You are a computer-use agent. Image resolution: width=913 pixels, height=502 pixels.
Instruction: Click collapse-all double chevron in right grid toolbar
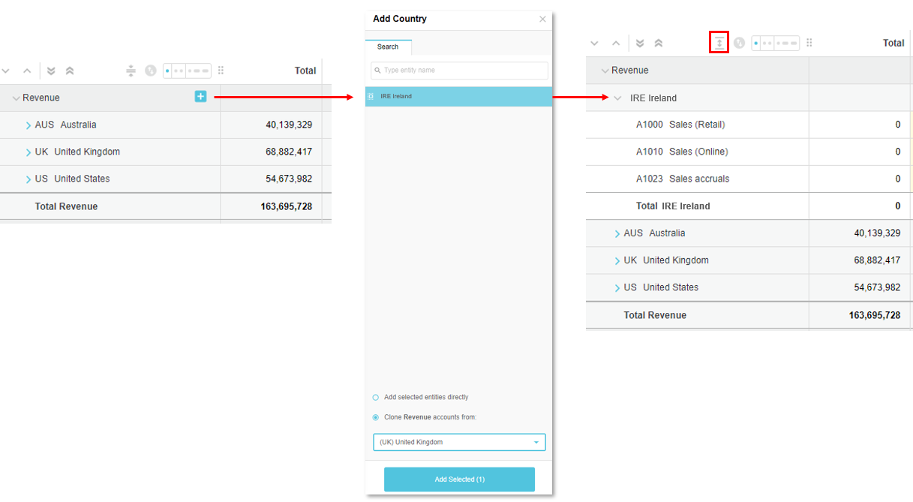(x=658, y=44)
